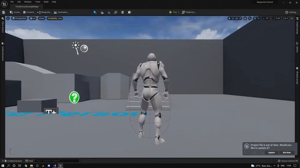This screenshot has width=300, height=168.
Task: Choose the select object viewport tool
Action: [229, 19]
